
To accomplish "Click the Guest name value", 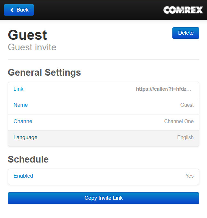I will [187, 105].
